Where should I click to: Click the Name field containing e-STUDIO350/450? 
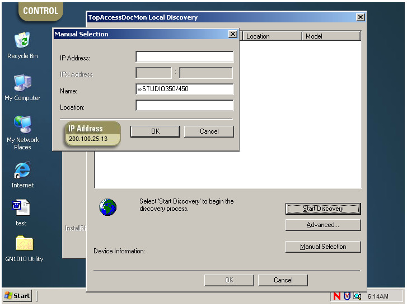(185, 89)
